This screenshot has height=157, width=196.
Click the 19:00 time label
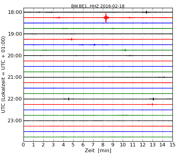15,34
